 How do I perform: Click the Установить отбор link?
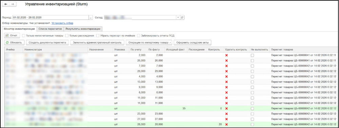click(x=62, y=23)
